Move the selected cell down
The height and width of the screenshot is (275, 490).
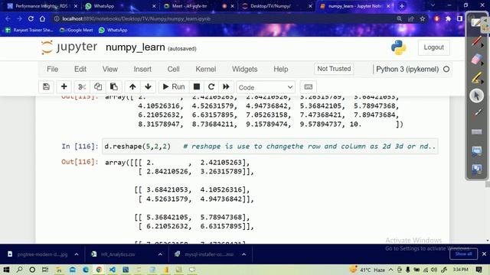point(148,86)
